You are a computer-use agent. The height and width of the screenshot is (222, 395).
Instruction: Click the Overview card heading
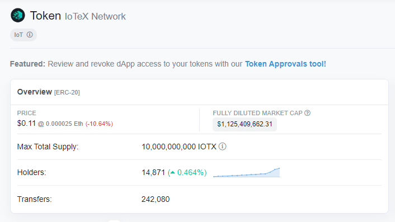point(35,92)
